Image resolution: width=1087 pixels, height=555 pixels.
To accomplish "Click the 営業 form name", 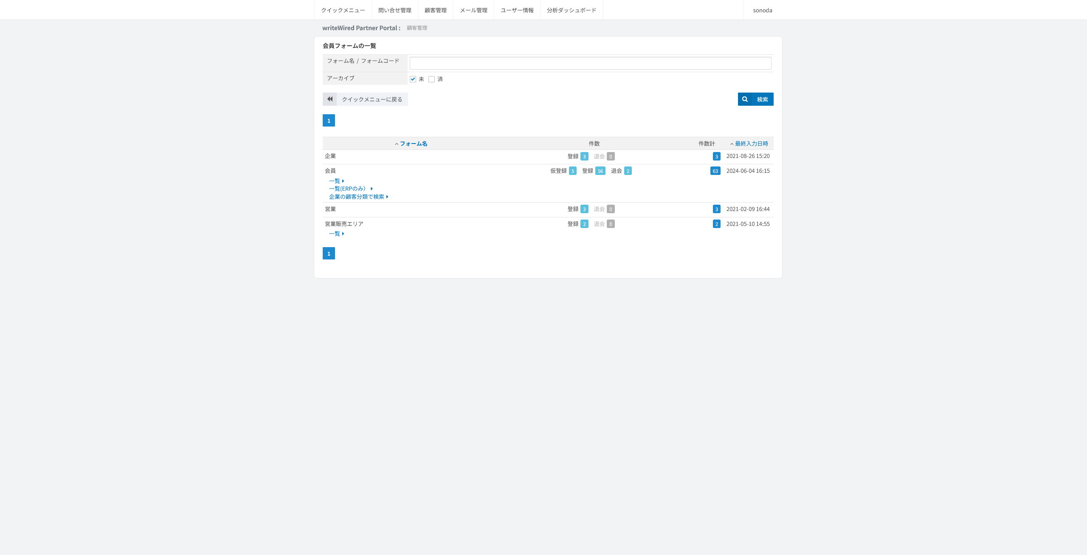I will [x=330, y=209].
